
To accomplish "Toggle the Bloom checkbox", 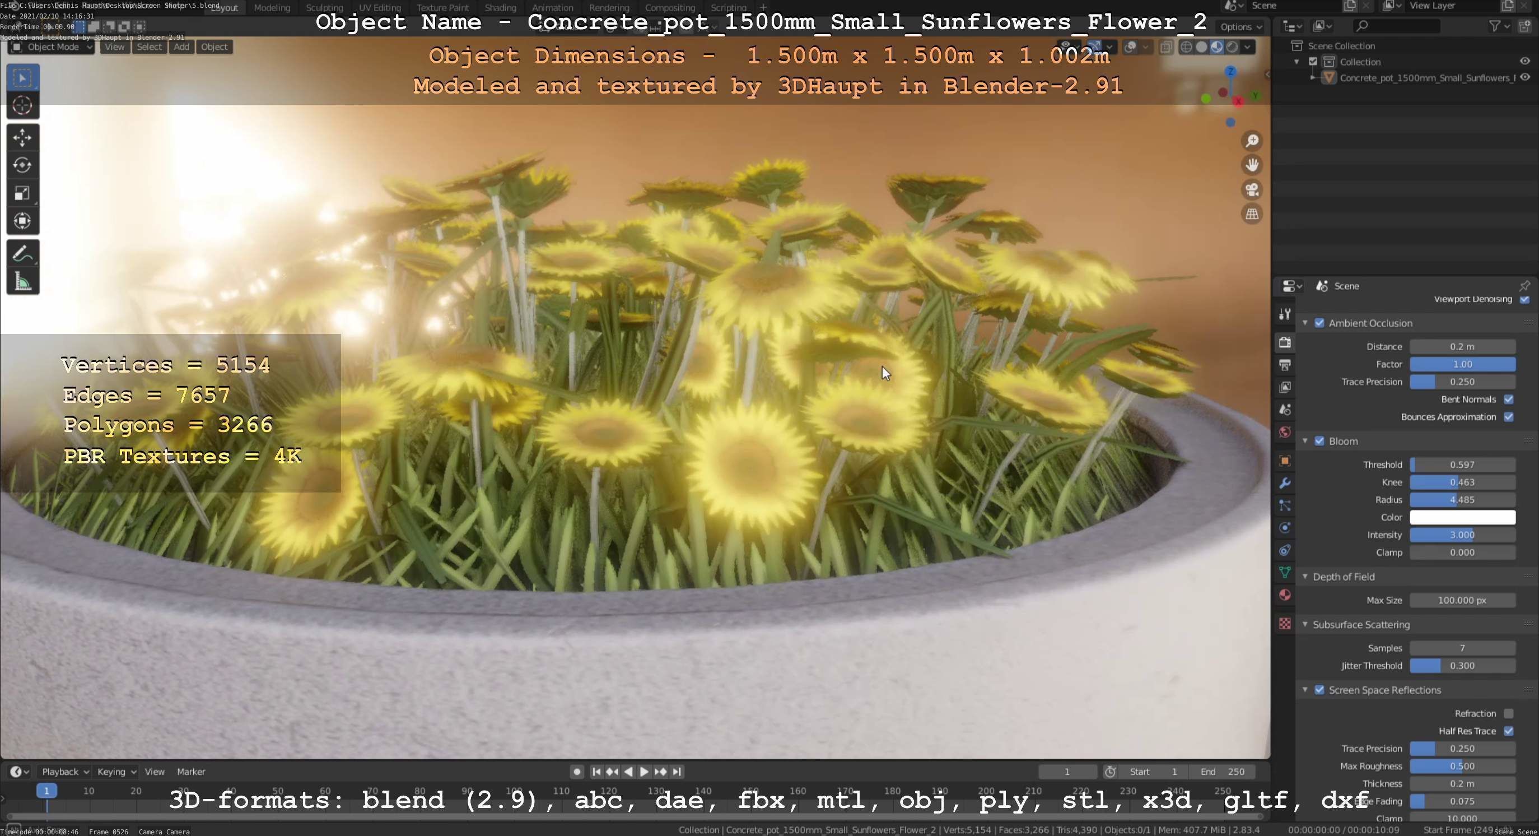I will 1319,441.
